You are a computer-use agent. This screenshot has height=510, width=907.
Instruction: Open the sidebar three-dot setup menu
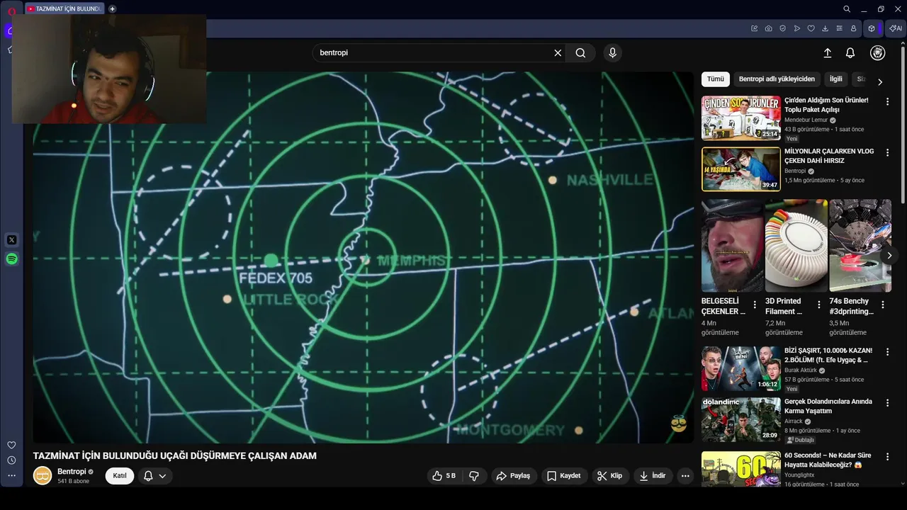11,475
